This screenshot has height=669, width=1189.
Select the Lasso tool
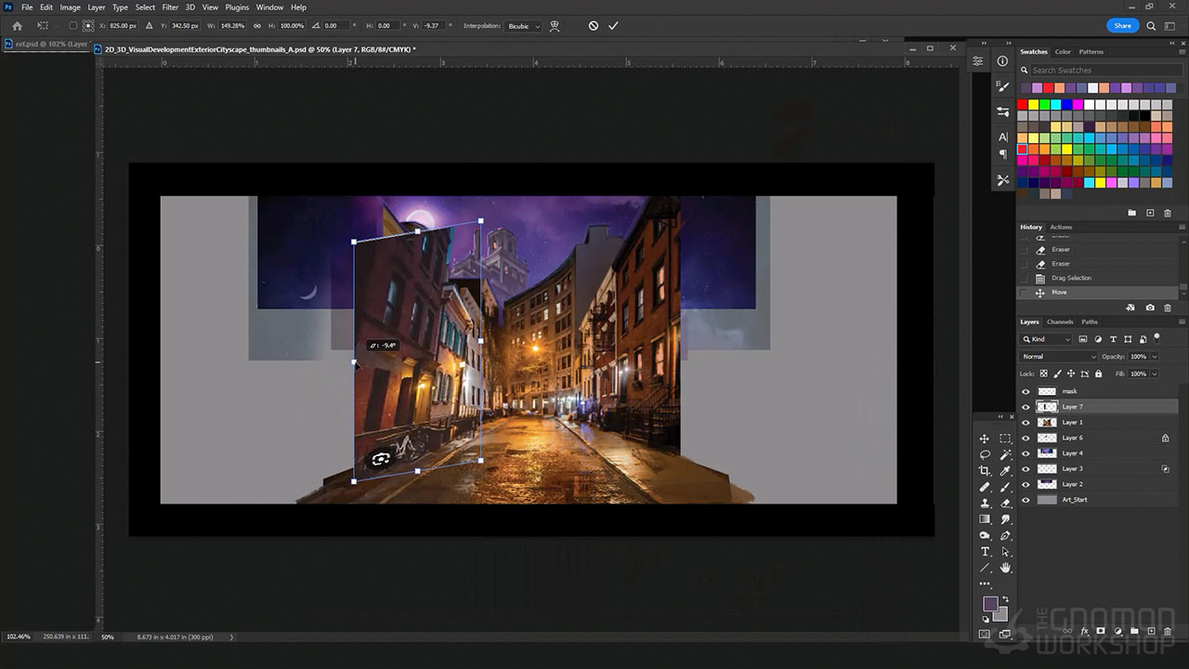click(x=985, y=454)
